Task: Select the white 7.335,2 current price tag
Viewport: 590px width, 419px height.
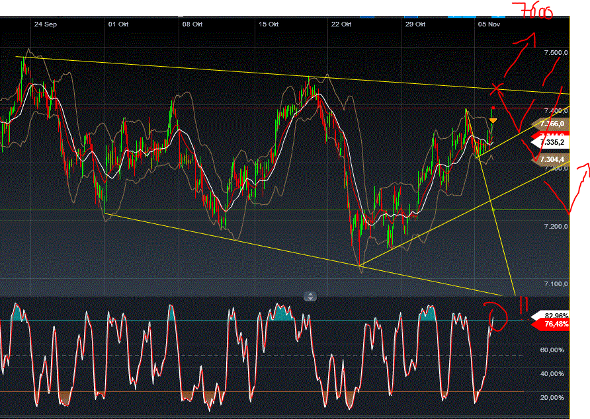Action: (552, 141)
